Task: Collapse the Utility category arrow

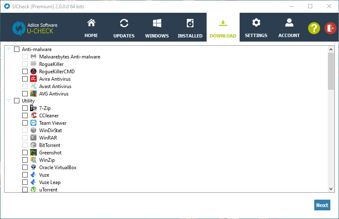Action: [x=9, y=101]
